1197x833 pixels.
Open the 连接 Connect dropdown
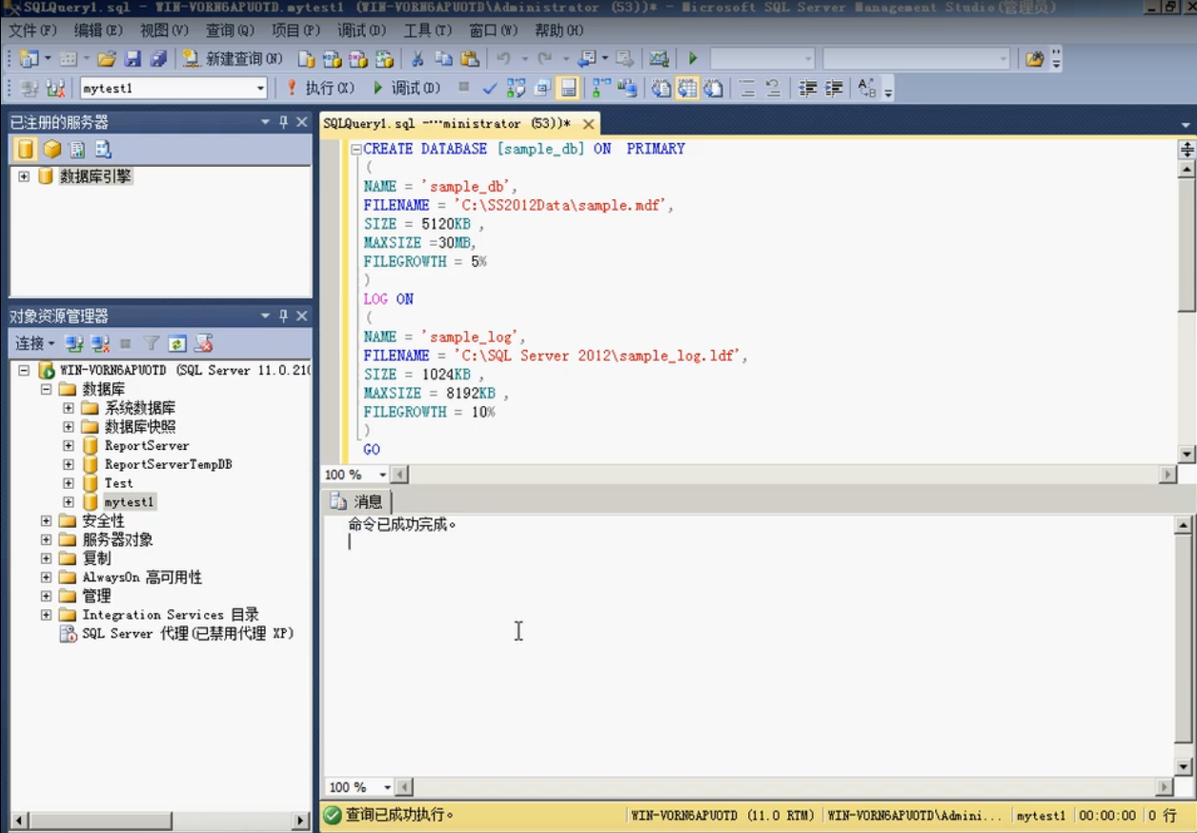click(34, 343)
